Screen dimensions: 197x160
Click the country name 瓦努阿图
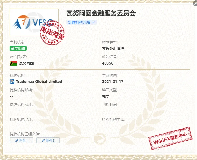27,63
